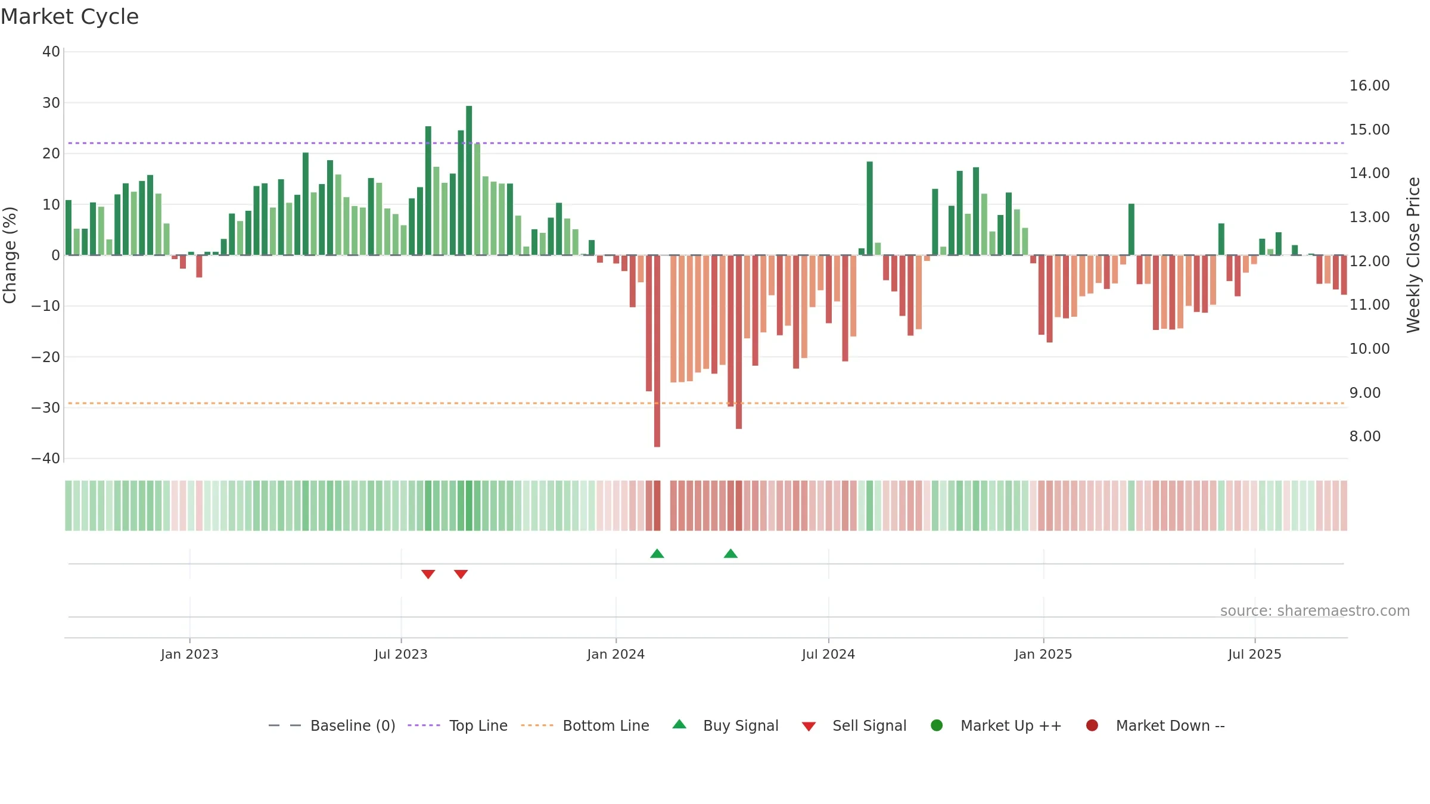Click the orange dotted Bottom Line

[x=706, y=403]
